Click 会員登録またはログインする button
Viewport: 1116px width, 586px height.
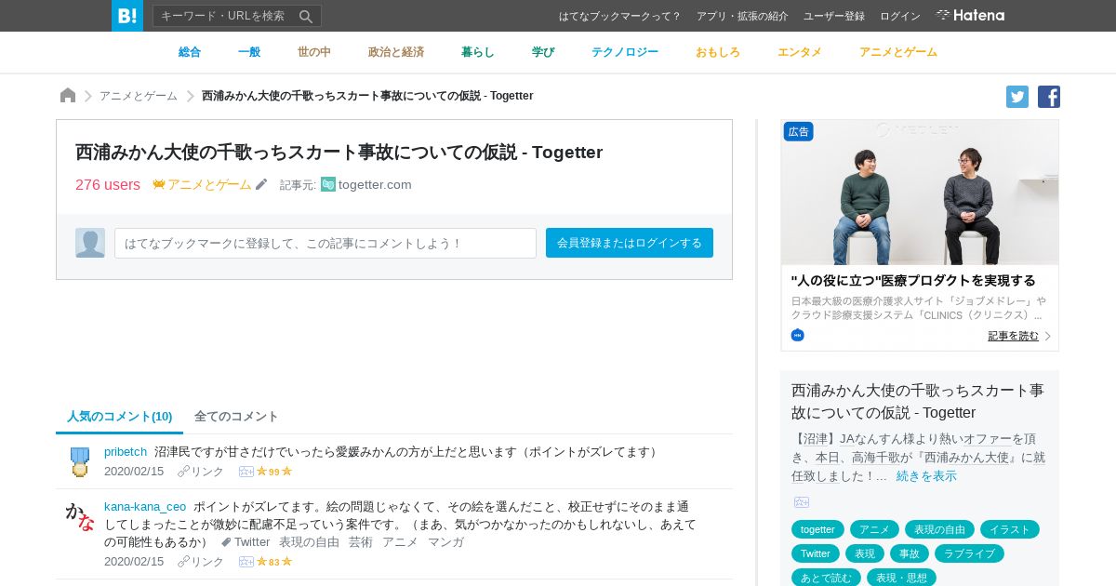point(630,243)
